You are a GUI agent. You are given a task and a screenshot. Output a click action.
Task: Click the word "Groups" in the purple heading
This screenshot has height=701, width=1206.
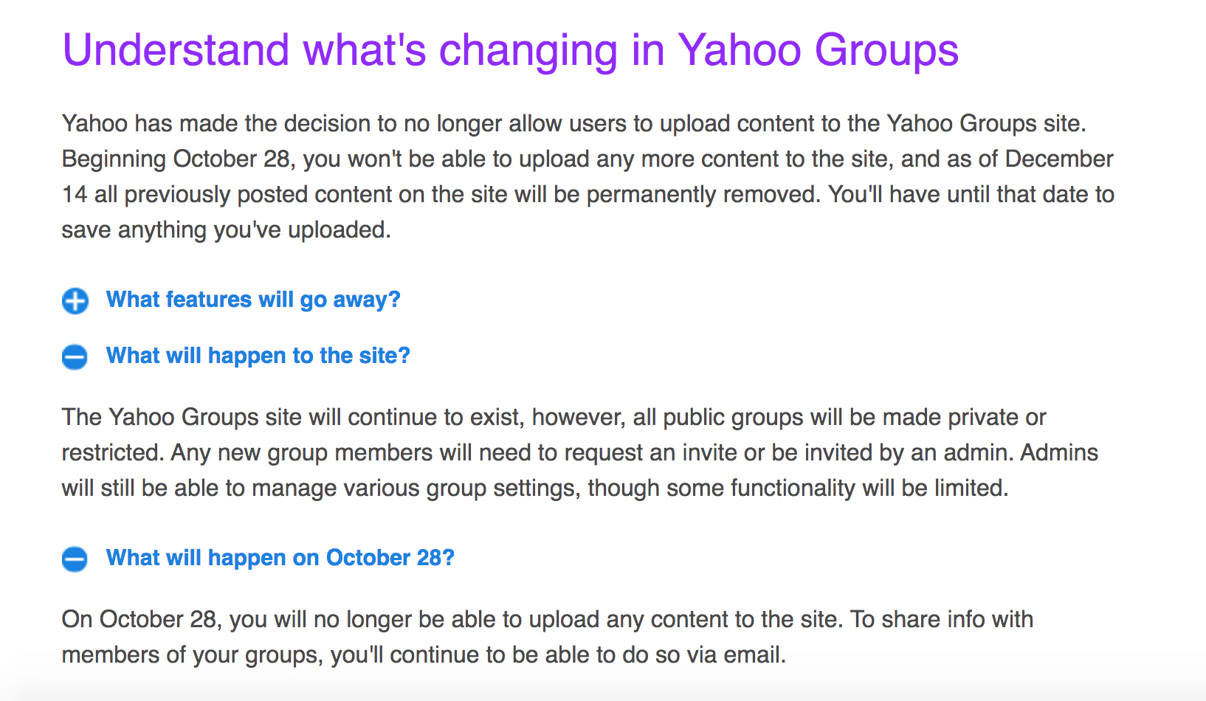click(x=886, y=50)
